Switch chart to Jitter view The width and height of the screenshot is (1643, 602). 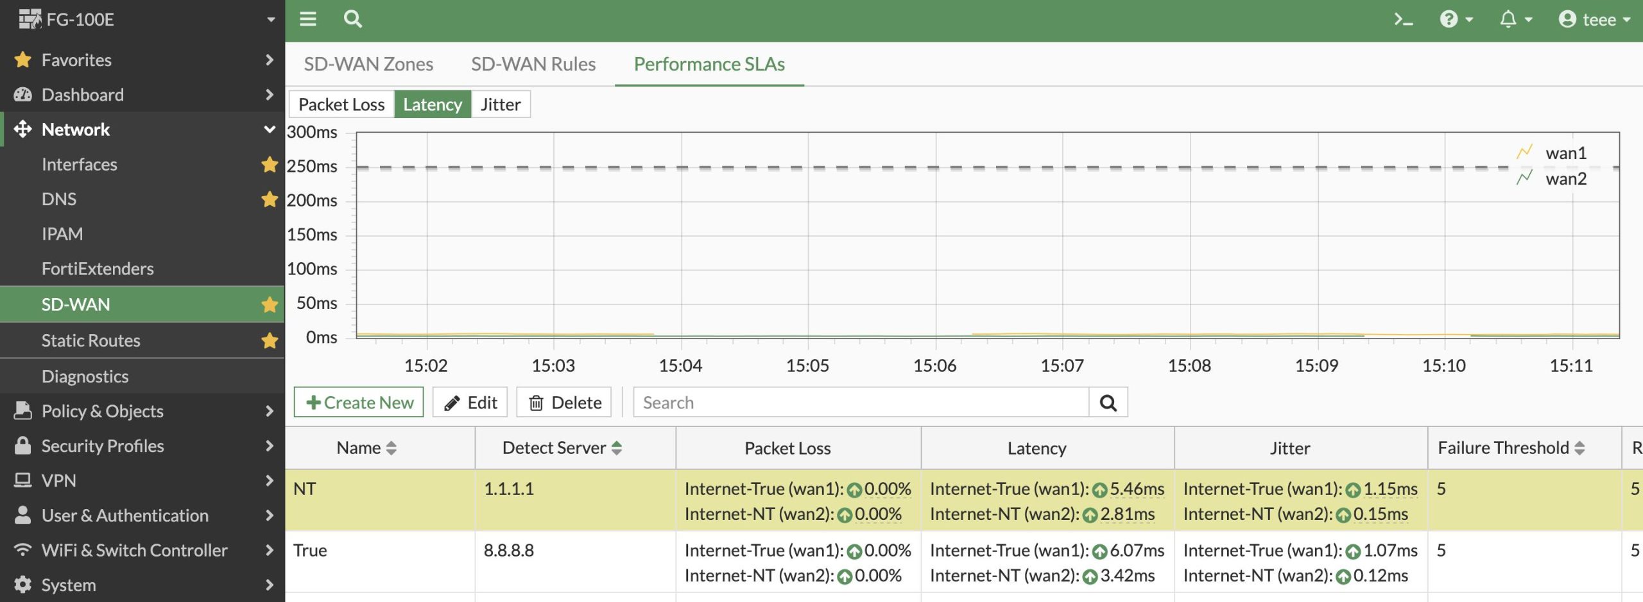[x=501, y=105]
